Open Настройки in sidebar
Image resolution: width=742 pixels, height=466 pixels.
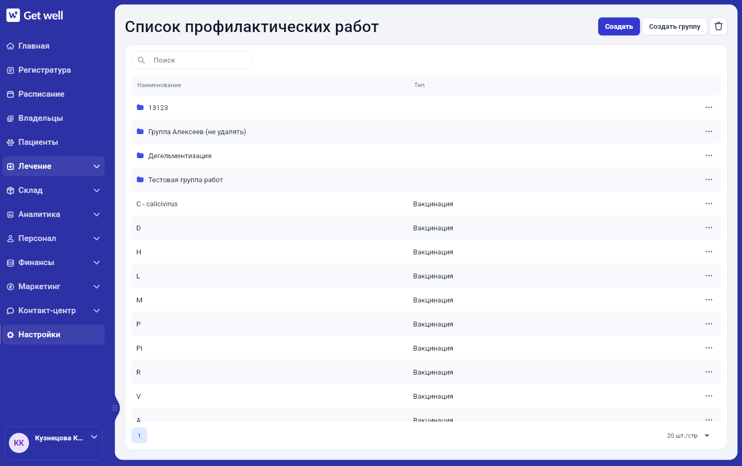coord(53,335)
